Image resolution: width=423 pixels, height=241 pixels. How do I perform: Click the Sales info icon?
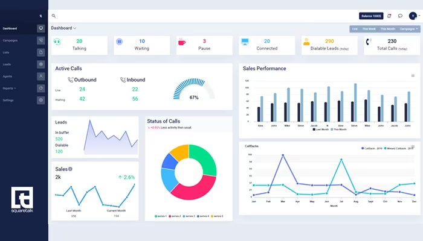pyautogui.click(x=70, y=169)
